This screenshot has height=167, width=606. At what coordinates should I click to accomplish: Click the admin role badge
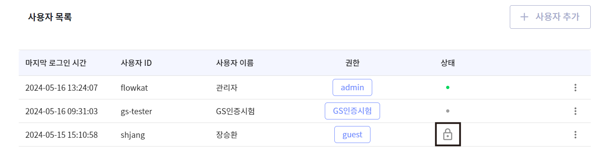(x=352, y=88)
